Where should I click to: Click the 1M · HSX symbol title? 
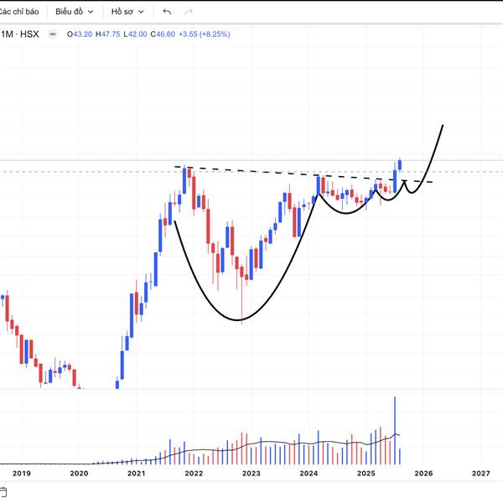click(19, 34)
